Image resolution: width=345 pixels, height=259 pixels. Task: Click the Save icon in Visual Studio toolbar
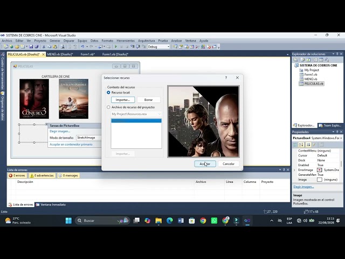coord(31,47)
